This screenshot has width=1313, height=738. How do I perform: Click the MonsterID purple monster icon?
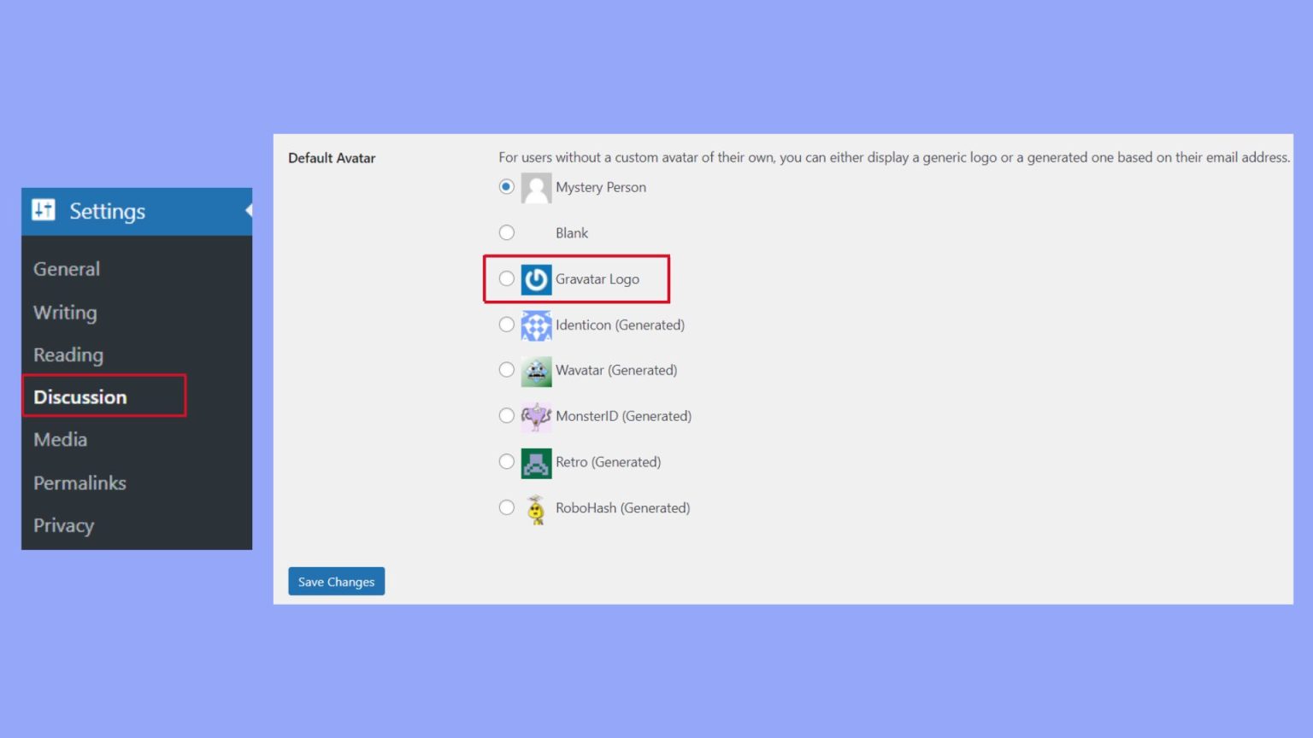pos(535,416)
